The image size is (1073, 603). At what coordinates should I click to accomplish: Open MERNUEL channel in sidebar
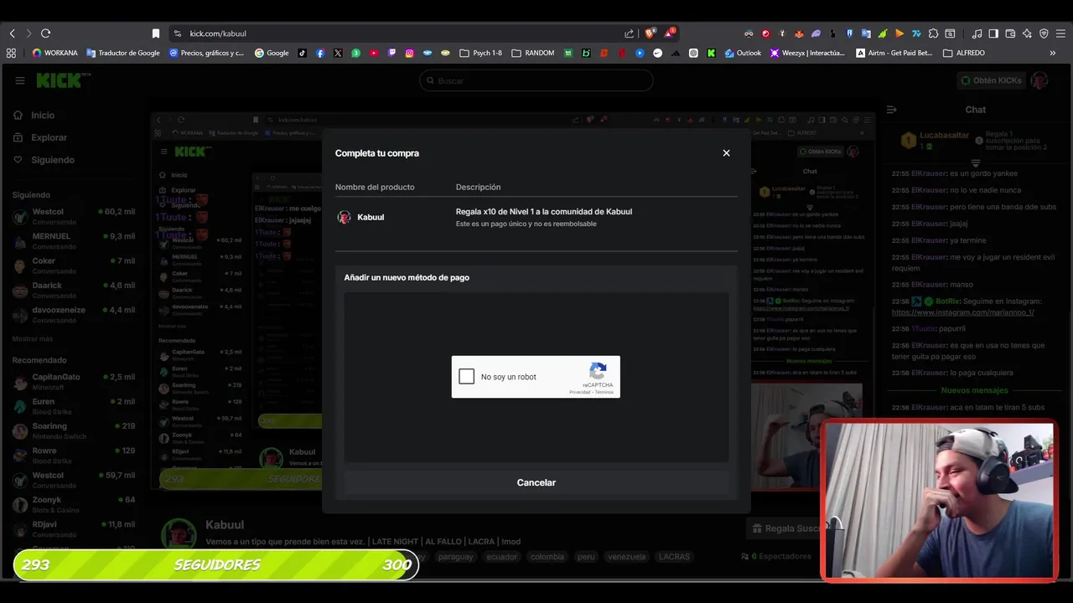(74, 241)
